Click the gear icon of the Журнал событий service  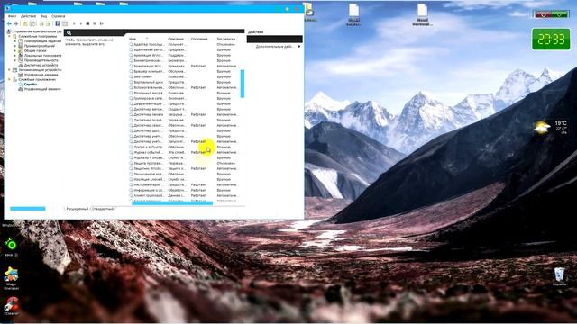click(131, 152)
